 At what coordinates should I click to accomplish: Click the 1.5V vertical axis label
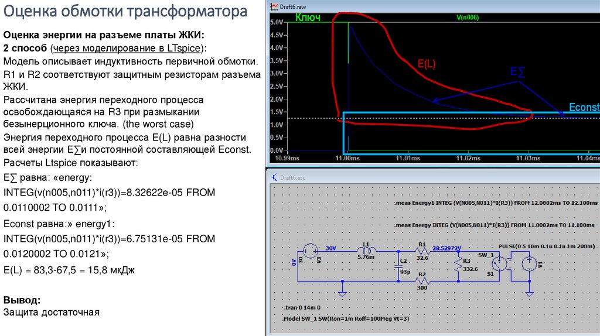[277, 112]
